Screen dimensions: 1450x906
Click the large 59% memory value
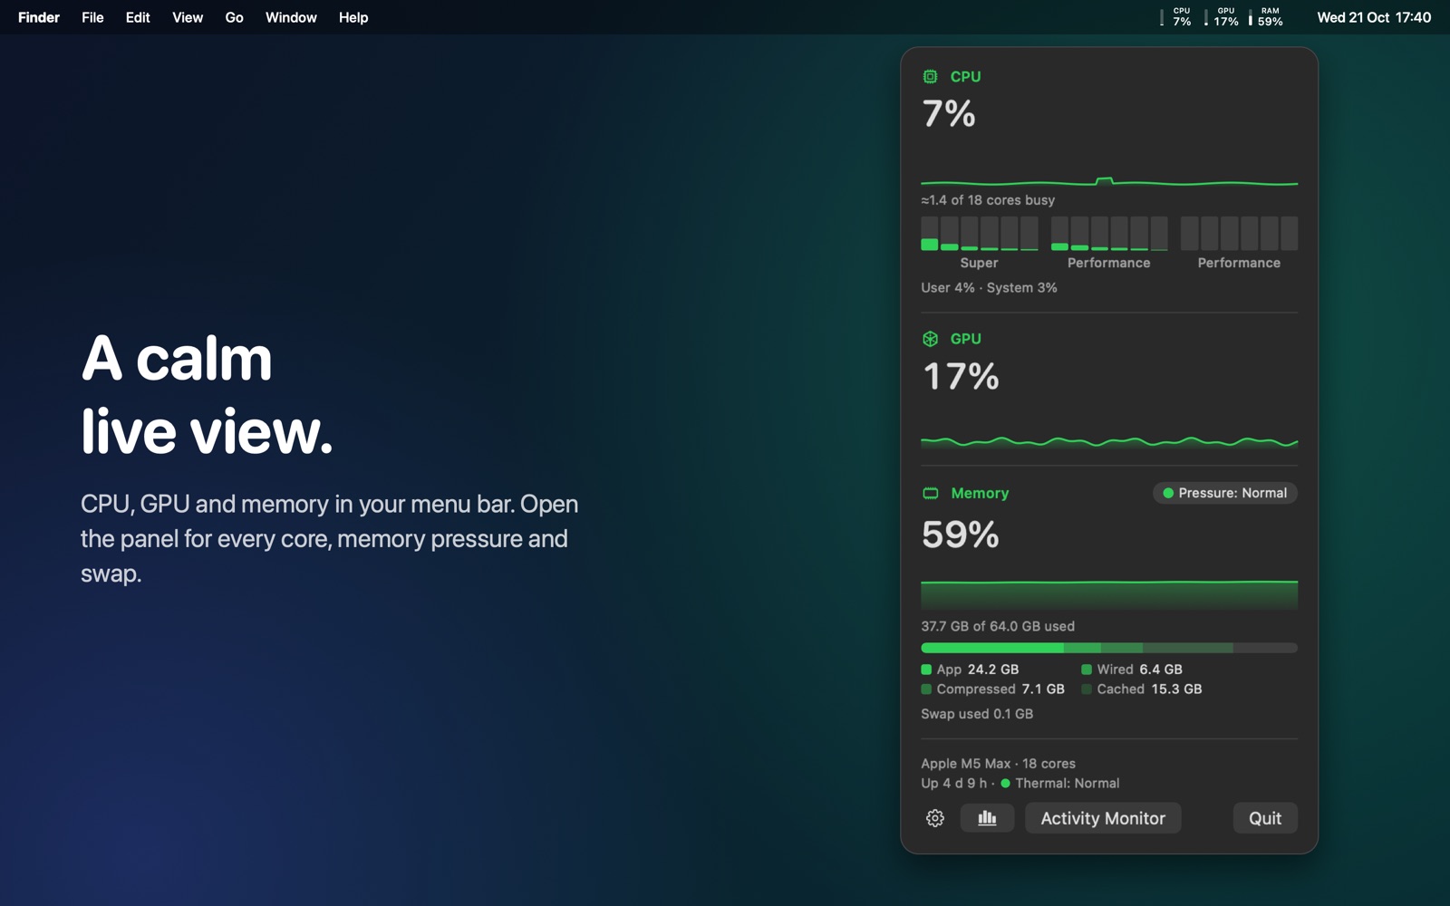(961, 535)
